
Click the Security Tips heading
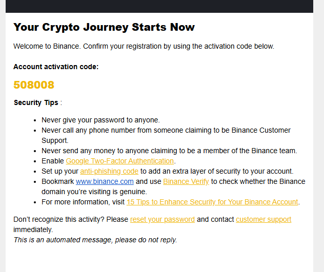point(36,102)
